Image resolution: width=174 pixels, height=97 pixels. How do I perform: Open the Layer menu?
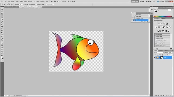(17, 2)
